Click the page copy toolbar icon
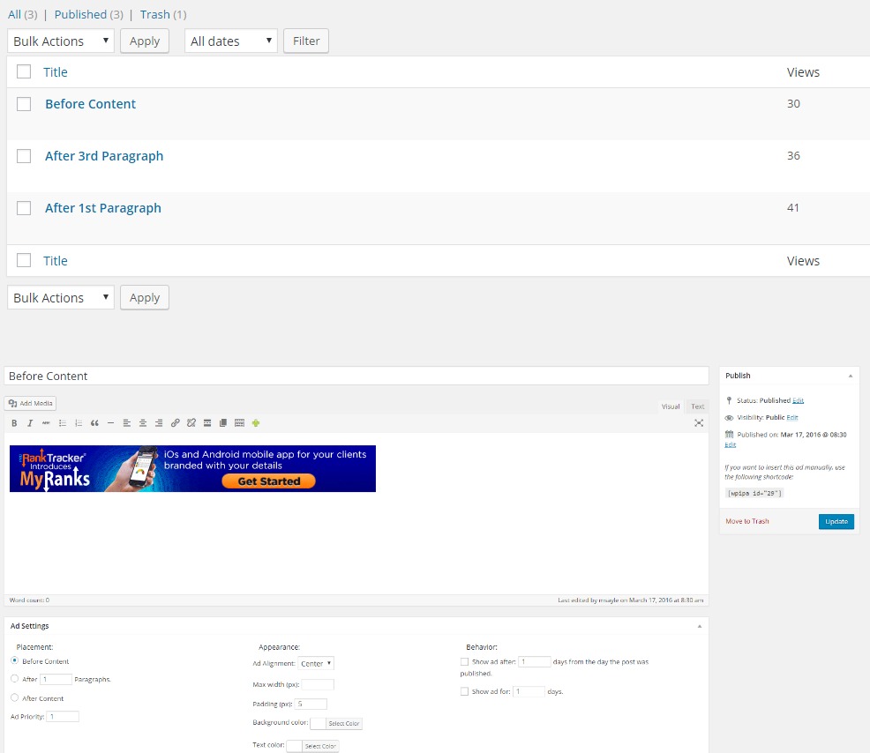 [223, 423]
